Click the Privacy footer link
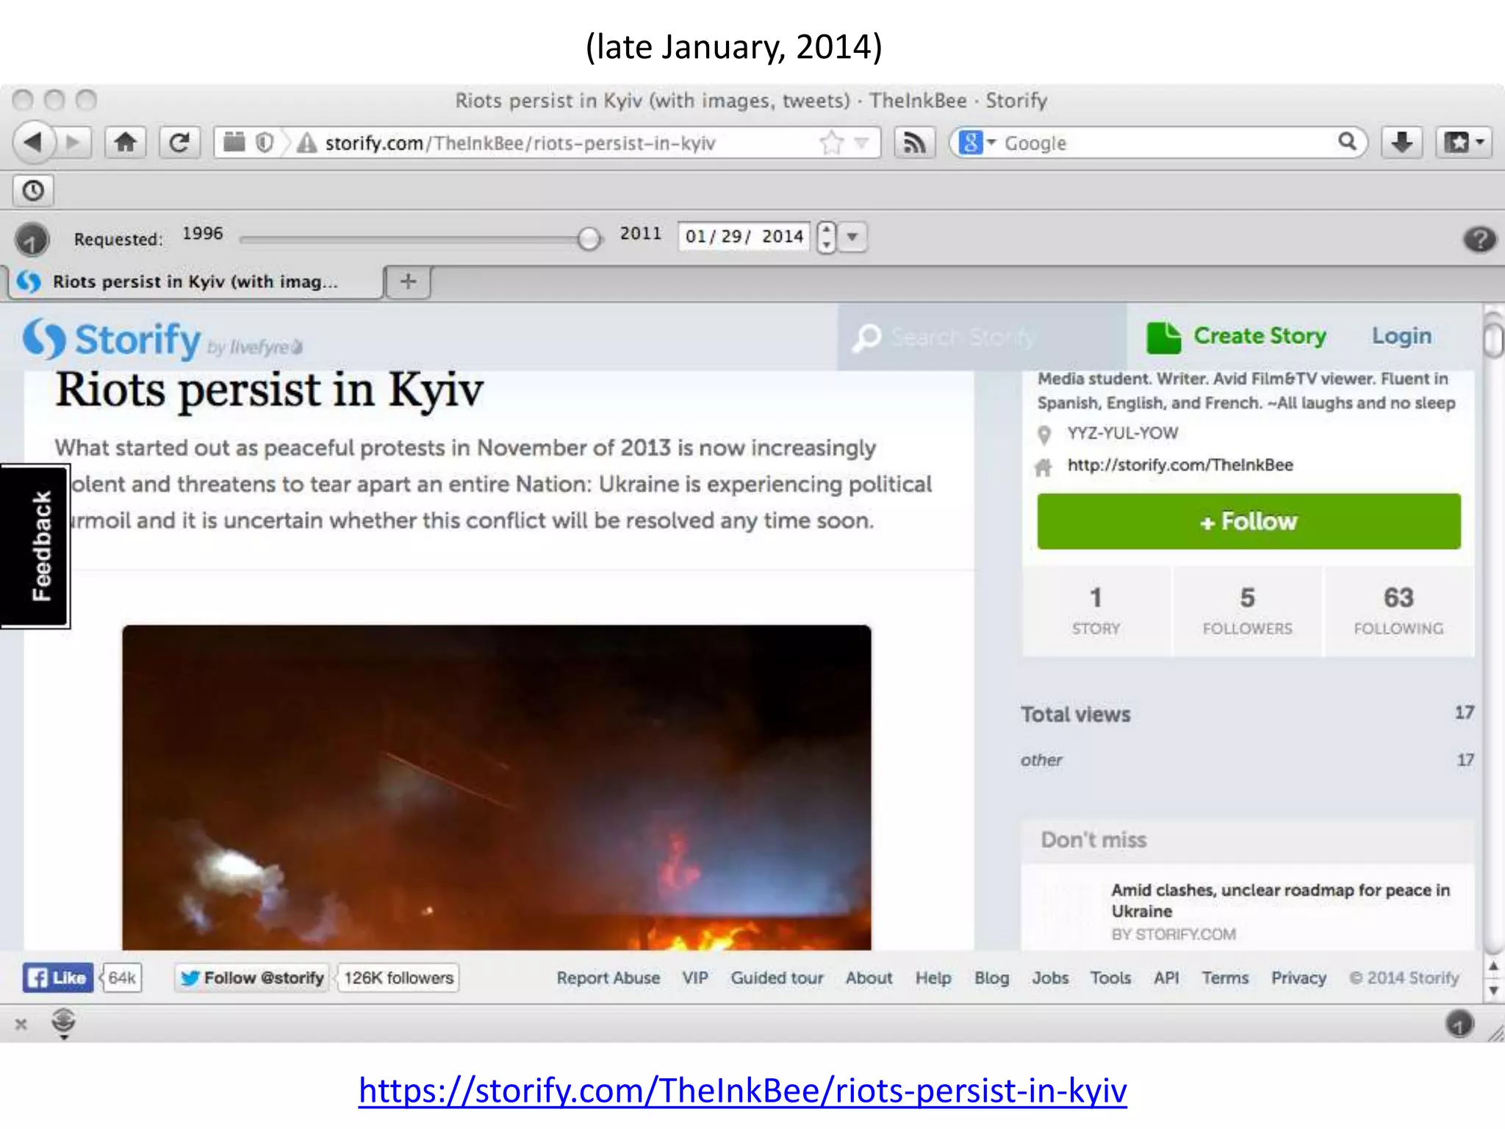The width and height of the screenshot is (1505, 1129). pyautogui.click(x=1299, y=978)
